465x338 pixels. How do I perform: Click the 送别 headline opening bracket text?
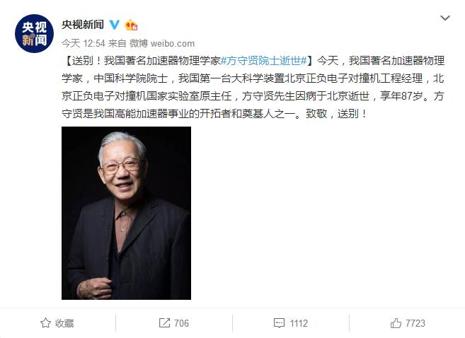coord(79,61)
